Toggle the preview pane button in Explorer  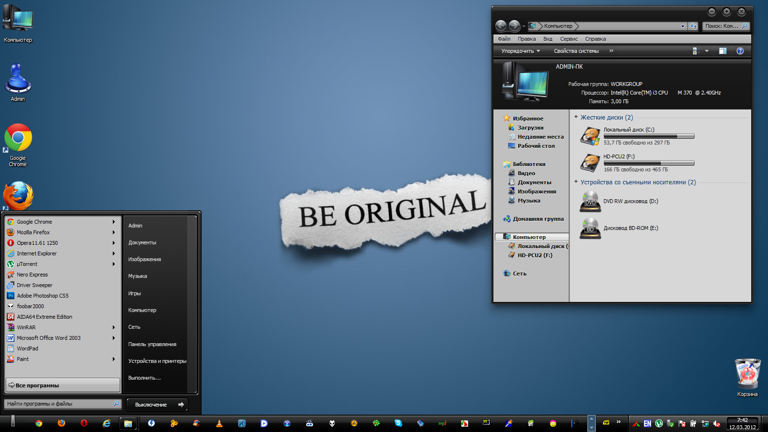722,51
